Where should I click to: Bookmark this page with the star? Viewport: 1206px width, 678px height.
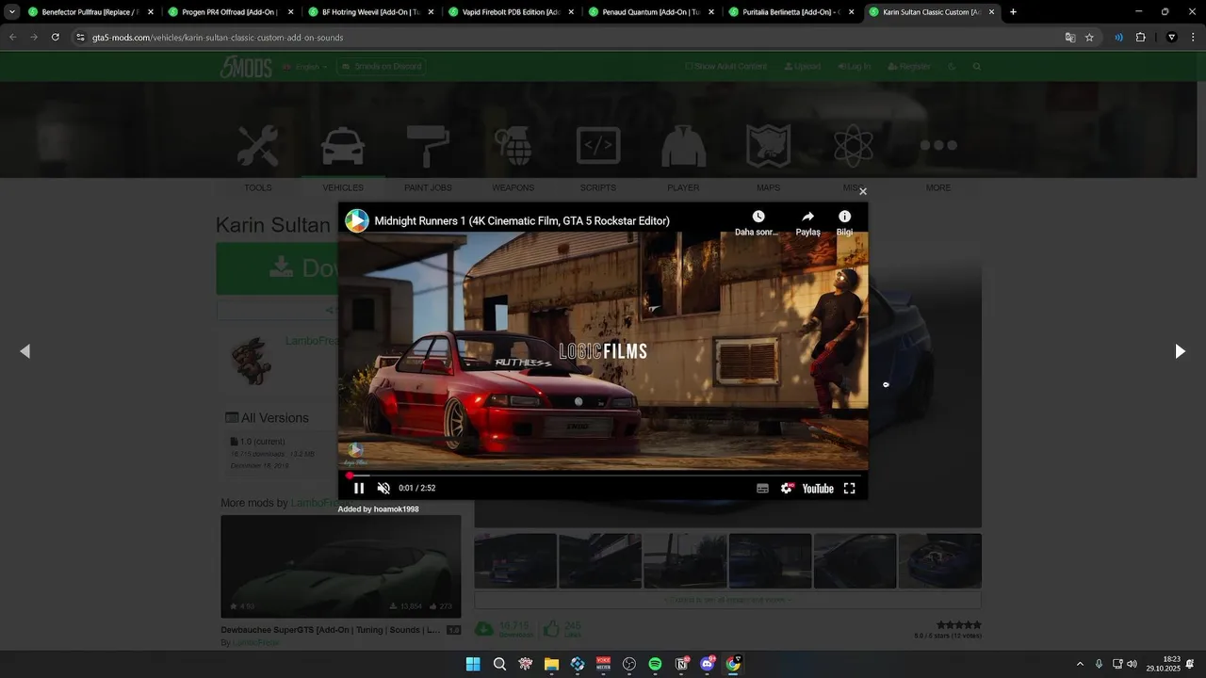(x=1089, y=38)
